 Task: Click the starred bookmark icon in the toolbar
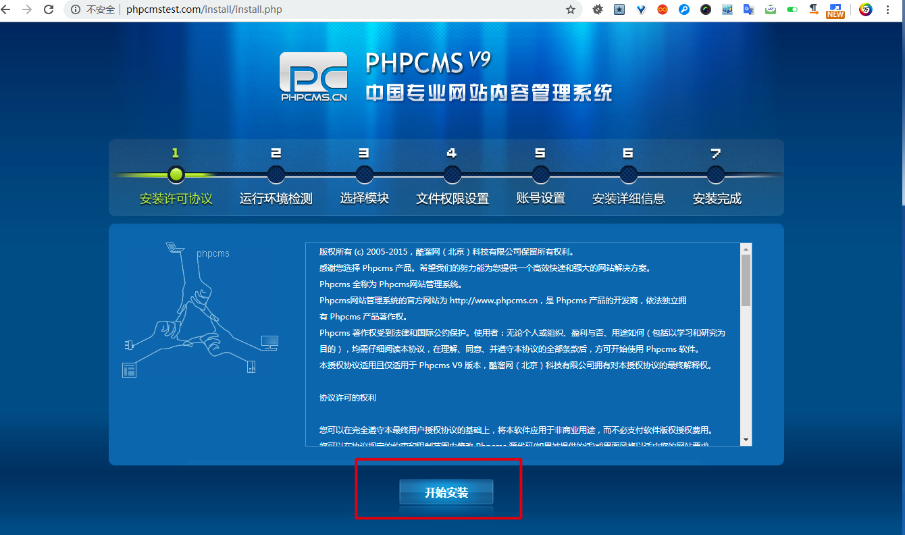[x=619, y=9]
